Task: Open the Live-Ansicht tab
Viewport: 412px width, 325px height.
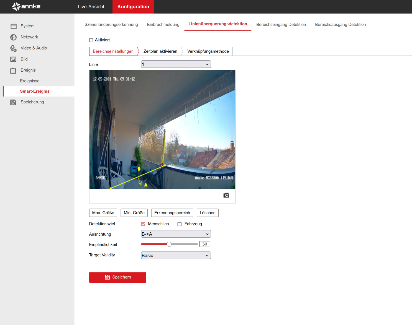Action: pos(91,7)
